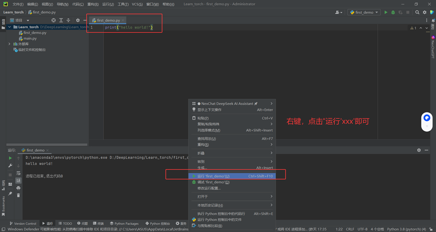Open the Python 控制台 tool window
The width and height of the screenshot is (436, 232).
pos(158,223)
